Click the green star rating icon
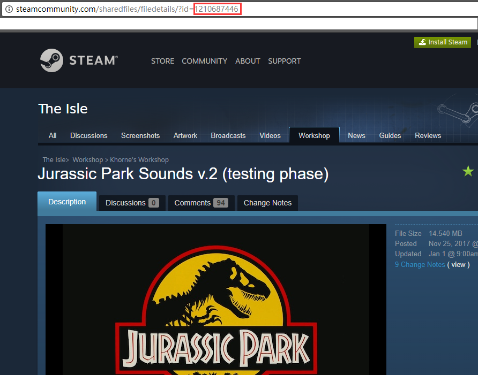 point(468,171)
